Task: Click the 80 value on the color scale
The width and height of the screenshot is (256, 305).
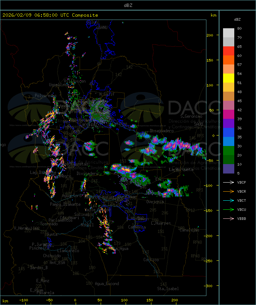Action: [x=239, y=28]
